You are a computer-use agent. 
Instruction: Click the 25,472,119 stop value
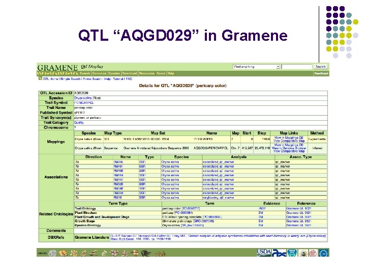point(262,148)
